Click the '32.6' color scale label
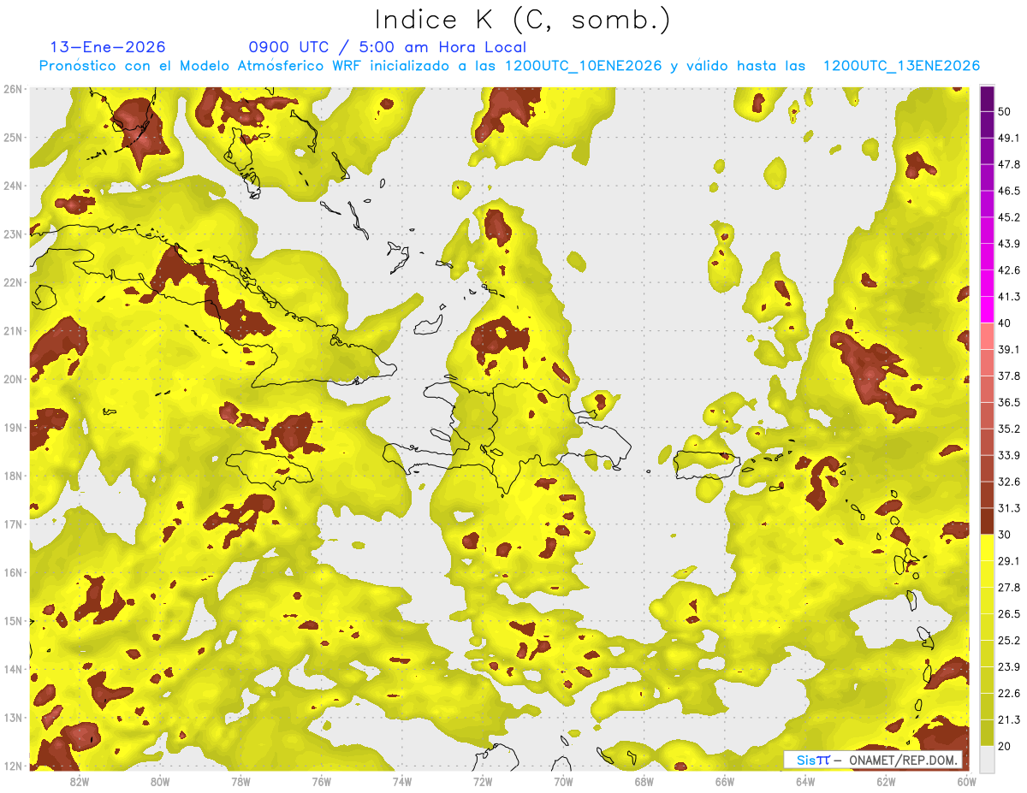Viewport: 1027px width, 793px height. 1008,482
